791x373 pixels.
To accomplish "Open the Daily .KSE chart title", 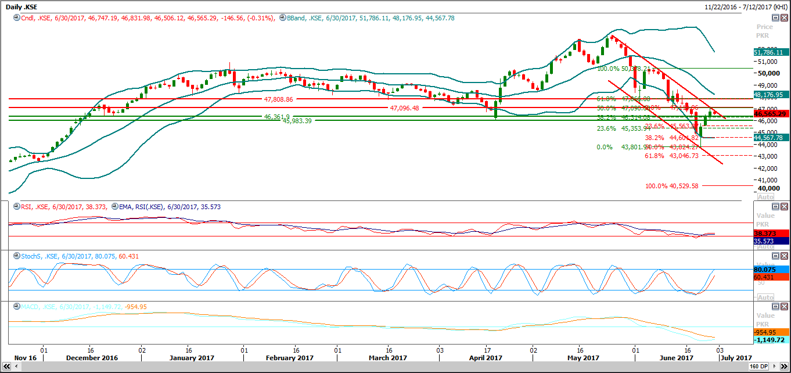I will [23, 6].
